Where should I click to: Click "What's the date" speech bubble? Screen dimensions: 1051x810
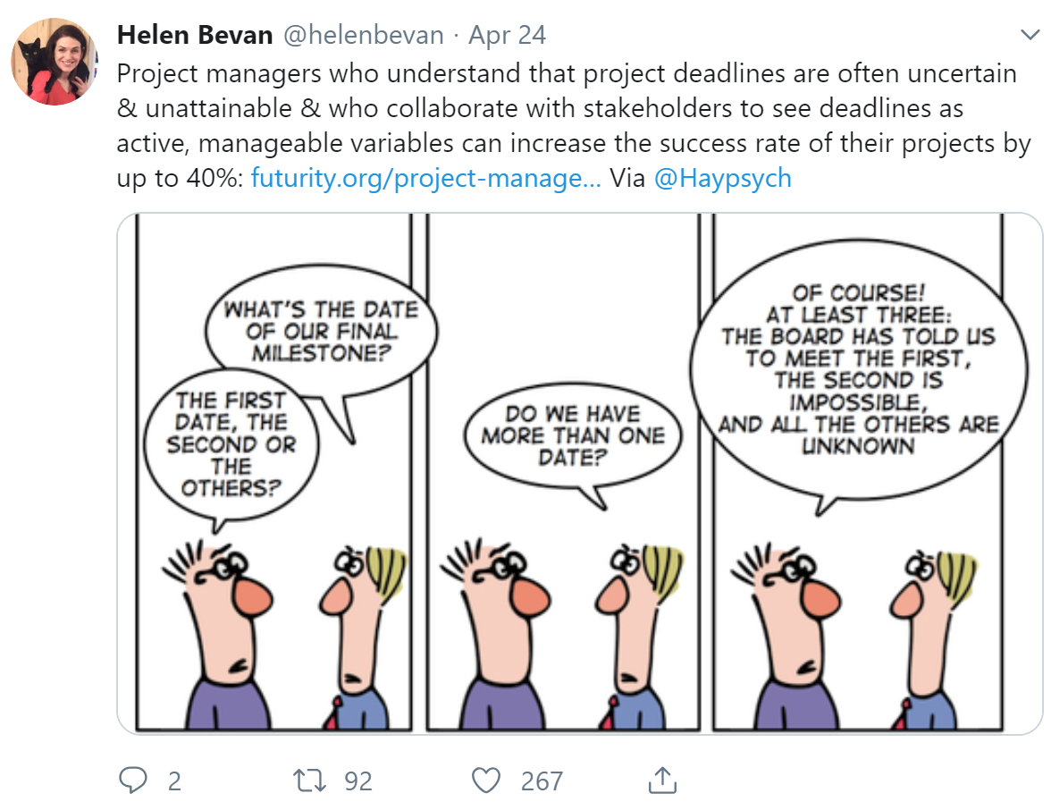(321, 332)
